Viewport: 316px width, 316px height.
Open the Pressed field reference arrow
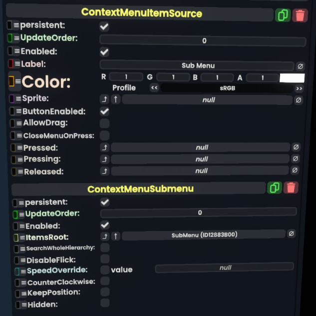click(104, 147)
